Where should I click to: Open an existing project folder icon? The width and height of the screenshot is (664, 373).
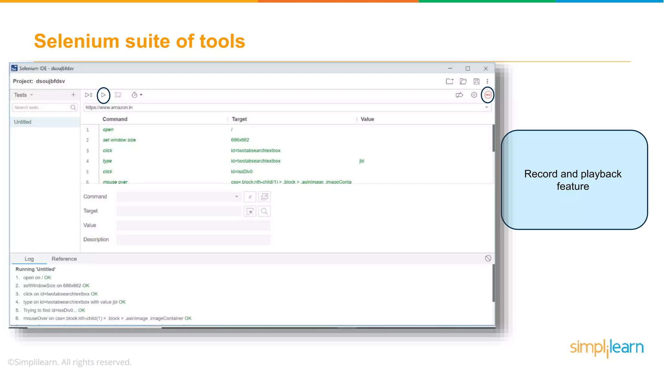(x=463, y=81)
